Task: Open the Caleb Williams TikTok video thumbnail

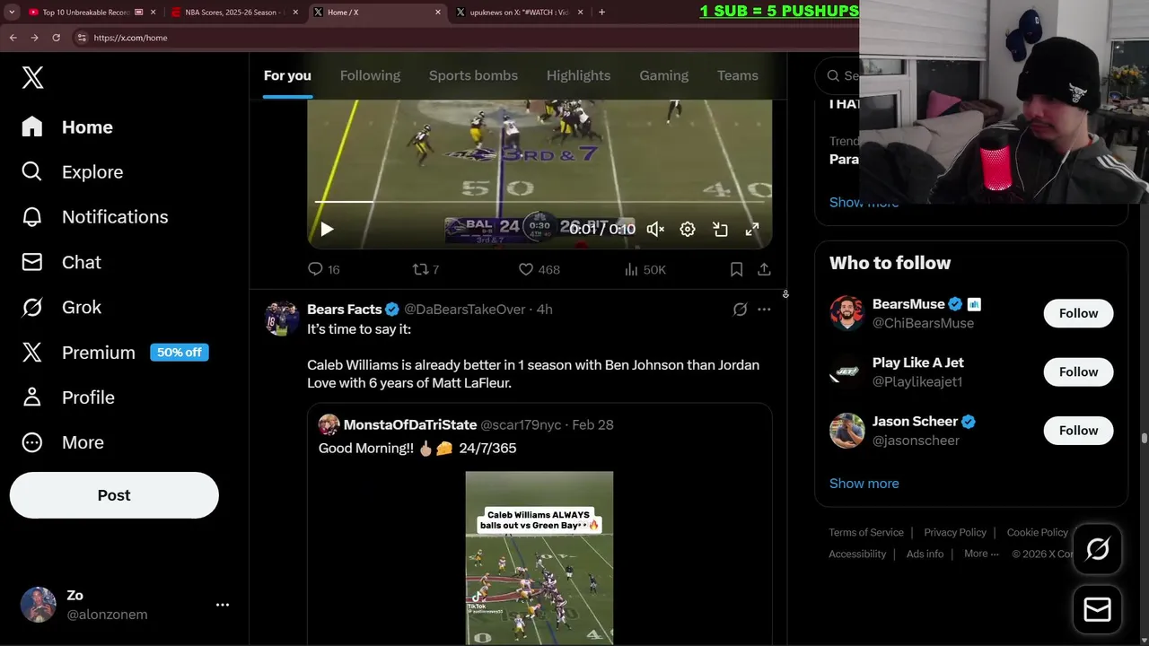Action: 539,558
